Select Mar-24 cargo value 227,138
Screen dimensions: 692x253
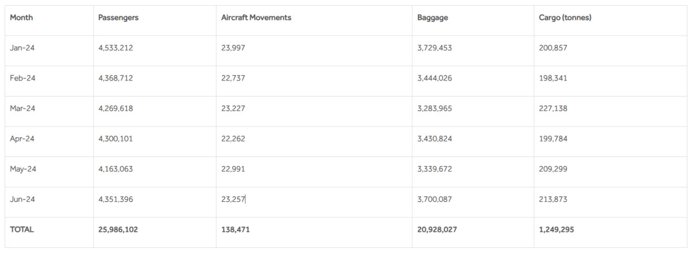(553, 108)
